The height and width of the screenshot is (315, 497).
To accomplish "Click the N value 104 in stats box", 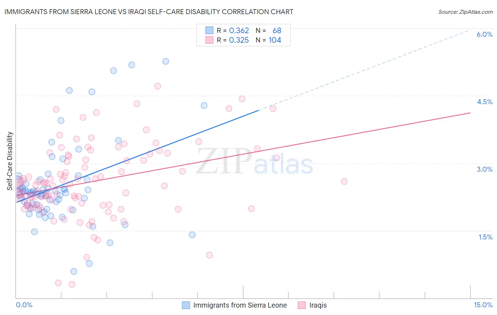I will click(275, 40).
